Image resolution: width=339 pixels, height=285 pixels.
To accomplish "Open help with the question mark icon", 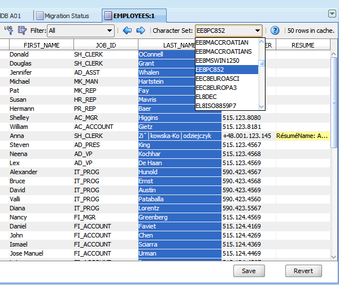I will [x=275, y=31].
